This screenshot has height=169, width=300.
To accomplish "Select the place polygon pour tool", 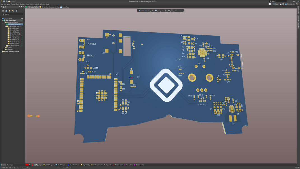I will click(169, 11).
